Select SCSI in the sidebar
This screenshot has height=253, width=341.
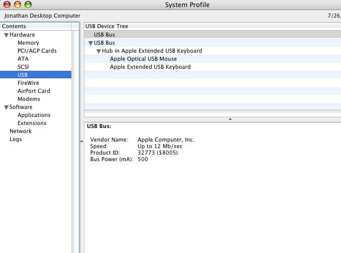(x=24, y=67)
